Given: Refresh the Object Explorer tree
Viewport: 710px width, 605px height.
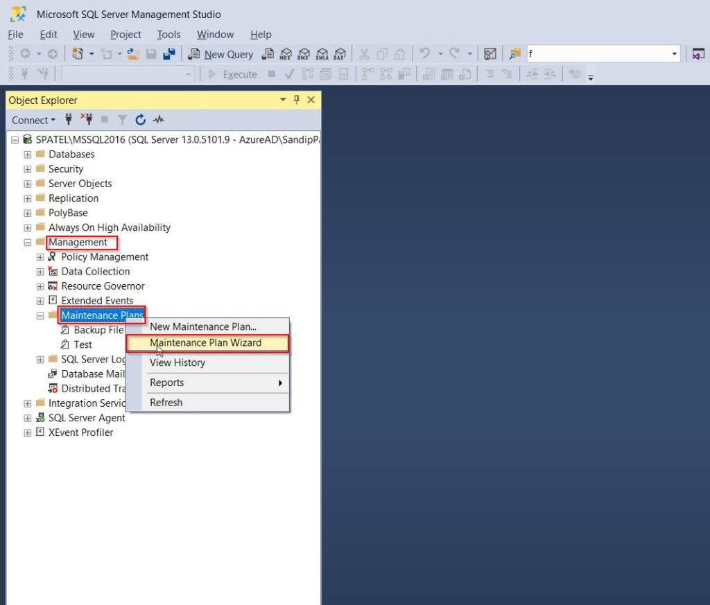Looking at the screenshot, I should [x=140, y=120].
